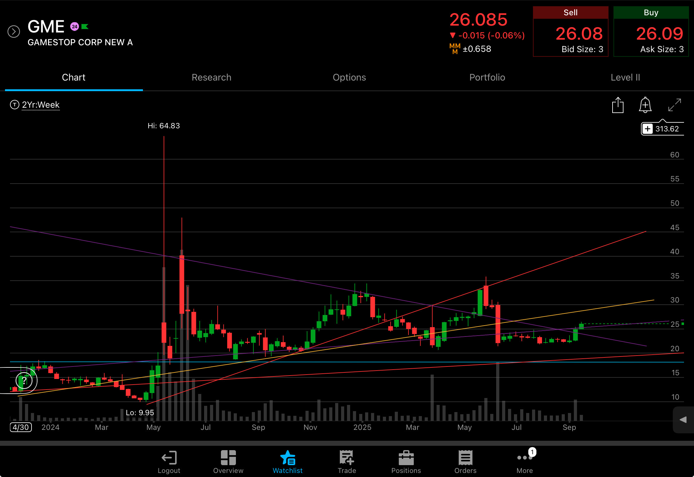The width and height of the screenshot is (694, 477).
Task: Switch to the Research tab
Action: click(211, 77)
